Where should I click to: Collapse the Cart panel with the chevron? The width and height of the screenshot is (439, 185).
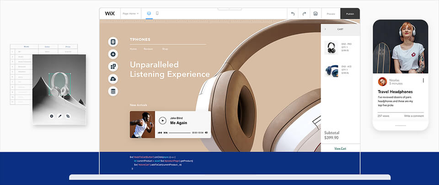click(x=325, y=29)
